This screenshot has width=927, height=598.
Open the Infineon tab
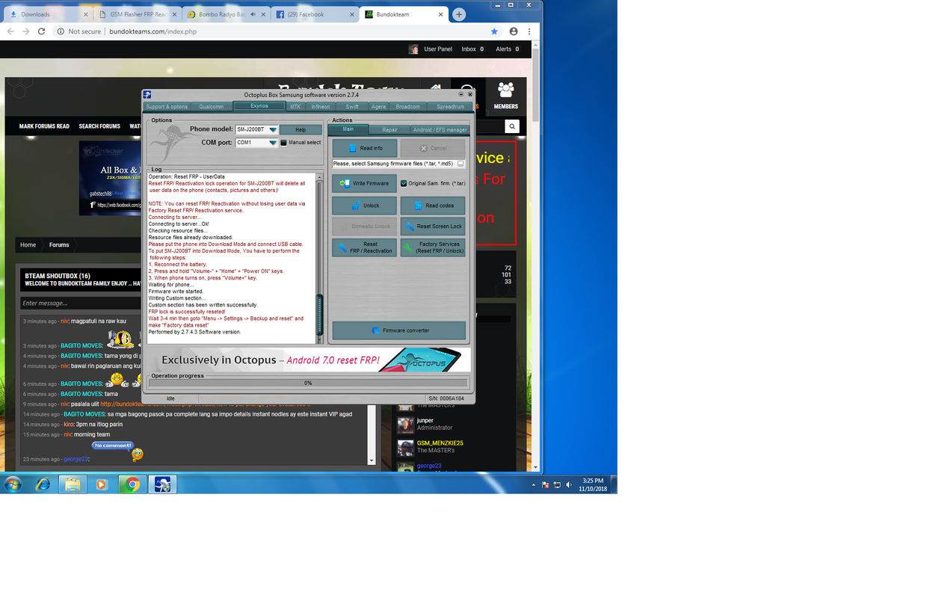pos(321,107)
